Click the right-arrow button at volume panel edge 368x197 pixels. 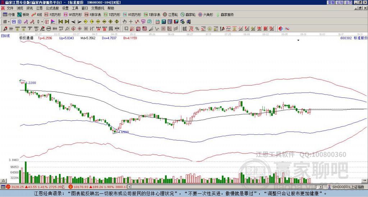click(x=364, y=180)
